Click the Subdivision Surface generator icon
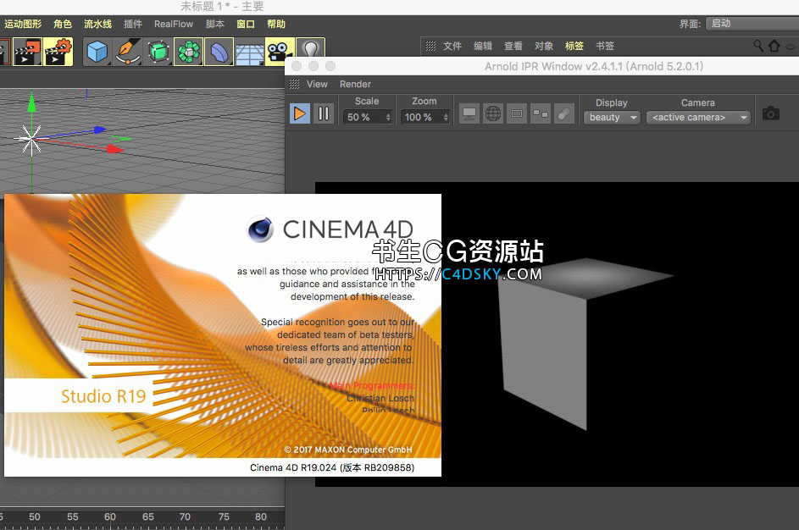 (x=158, y=52)
